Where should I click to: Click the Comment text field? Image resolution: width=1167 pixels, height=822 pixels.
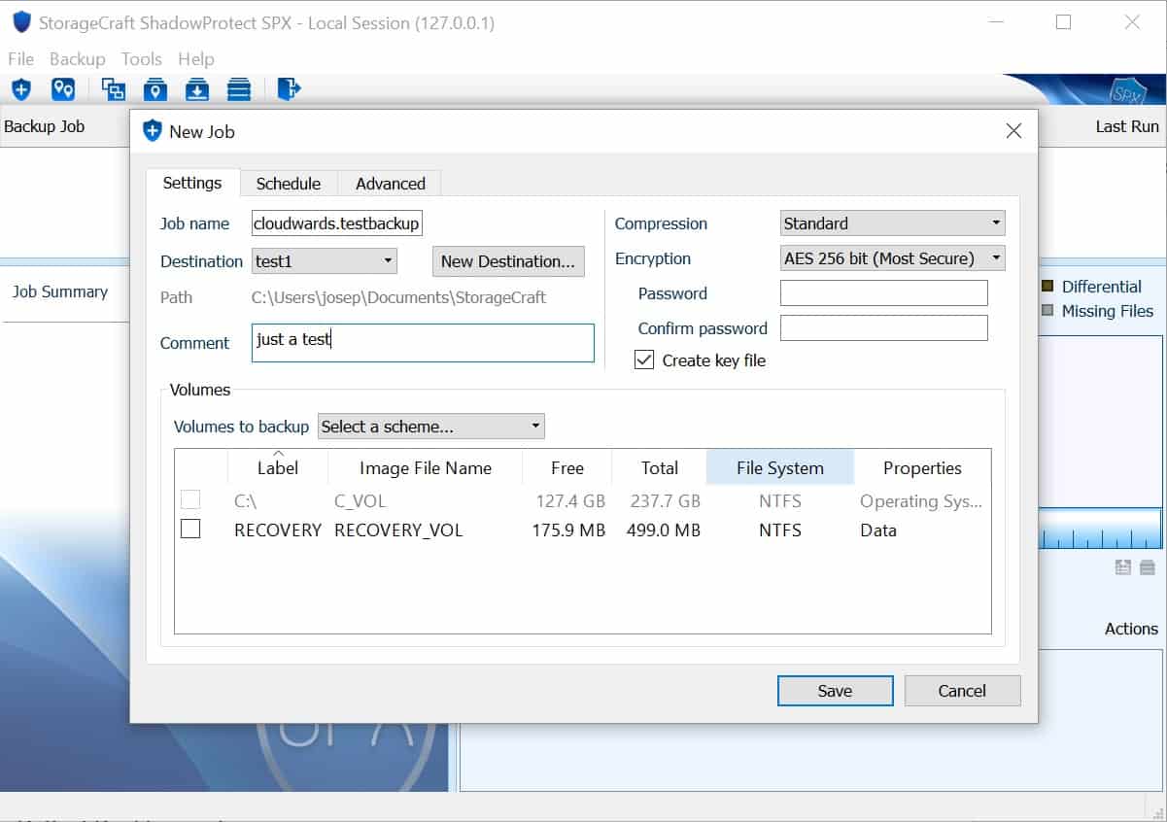pyautogui.click(x=423, y=343)
